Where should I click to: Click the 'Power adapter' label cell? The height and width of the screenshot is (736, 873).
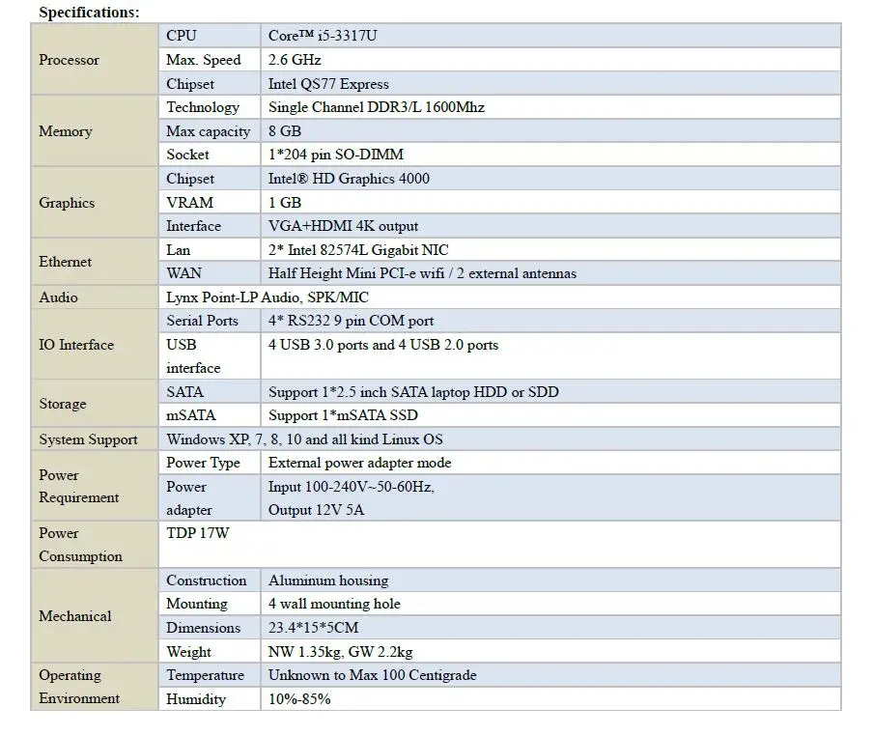point(210,497)
